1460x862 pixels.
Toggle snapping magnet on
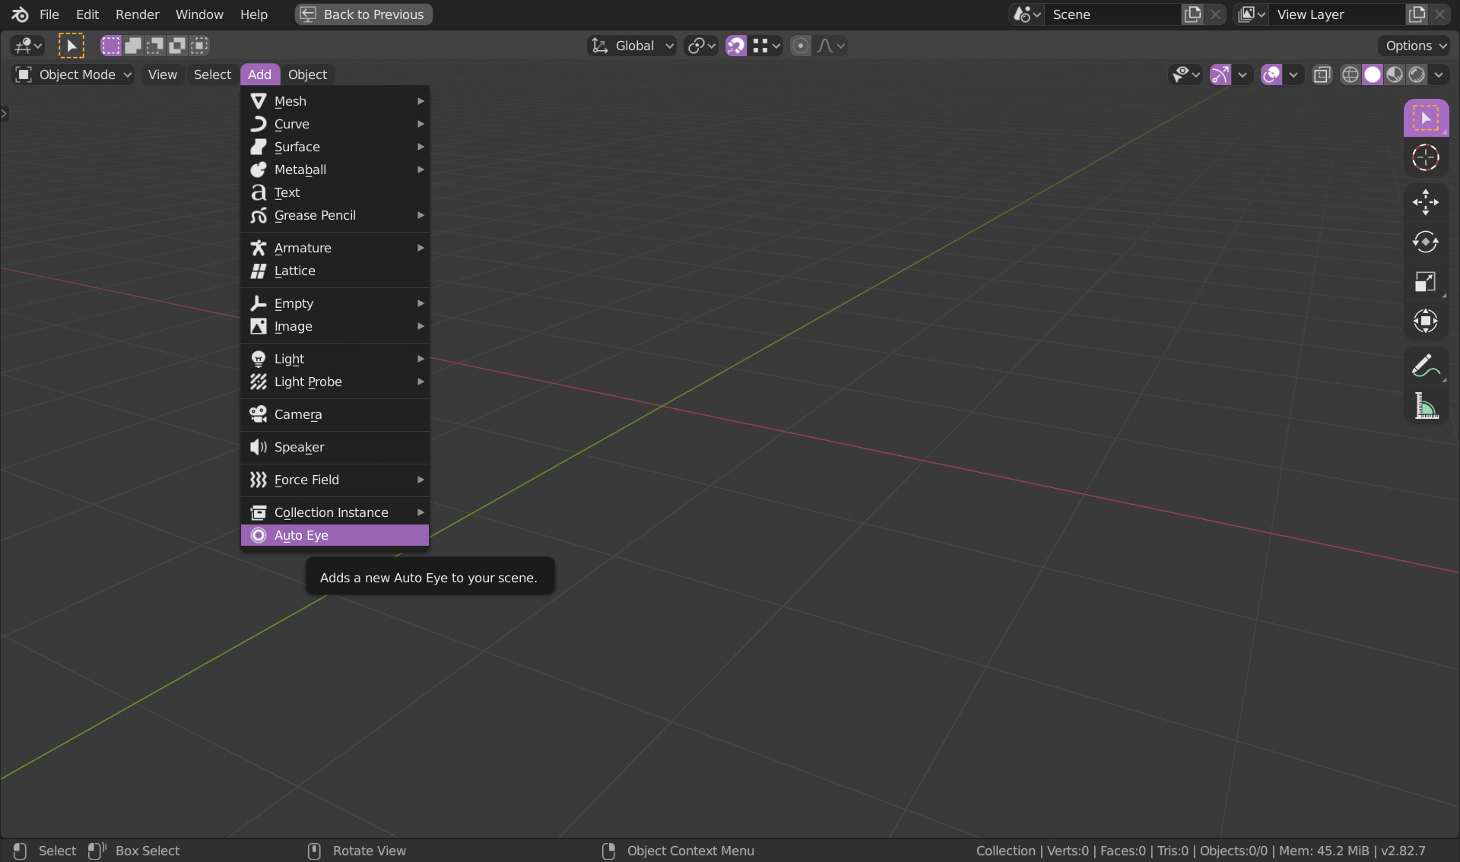point(735,46)
